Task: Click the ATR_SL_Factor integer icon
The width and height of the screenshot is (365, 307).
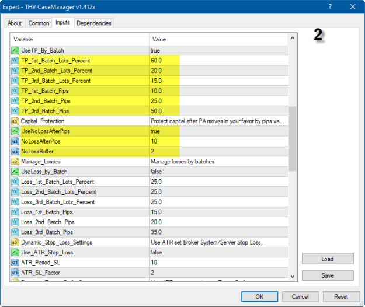Action: coord(15,273)
